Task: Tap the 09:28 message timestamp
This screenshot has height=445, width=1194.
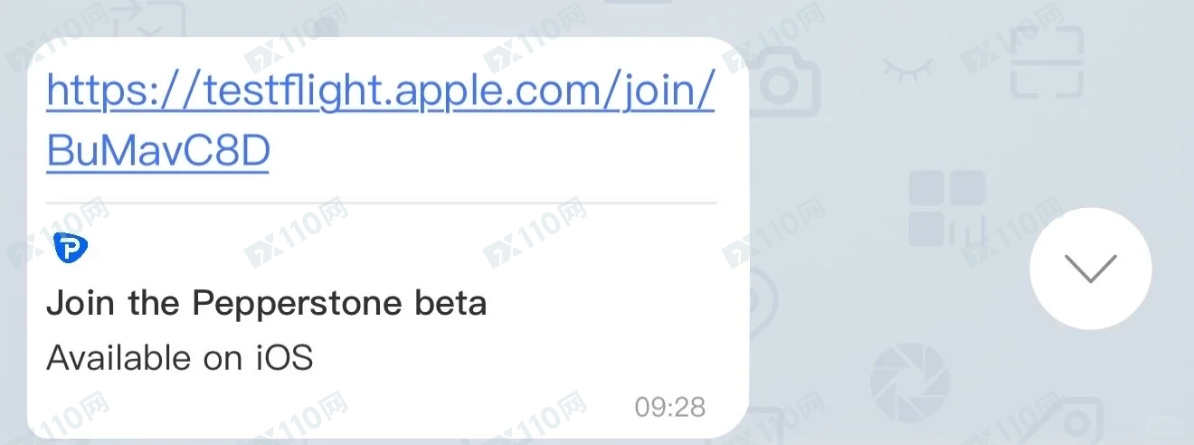Action: point(669,407)
